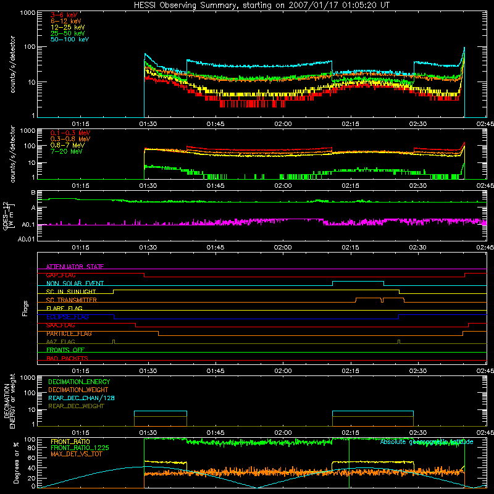The height and width of the screenshot is (494, 494).
Task: Pick the ATTENUATOR_STATE flag label
Action: [x=75, y=267]
